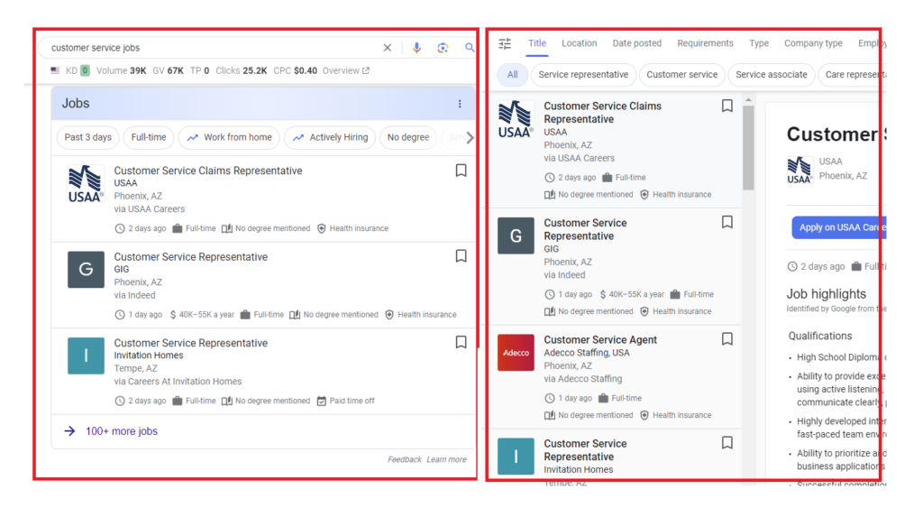Click the Learn more link

point(446,459)
